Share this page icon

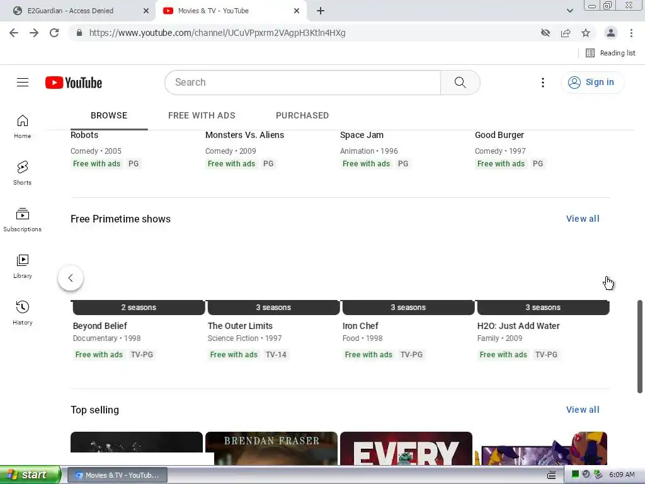[x=566, y=33]
